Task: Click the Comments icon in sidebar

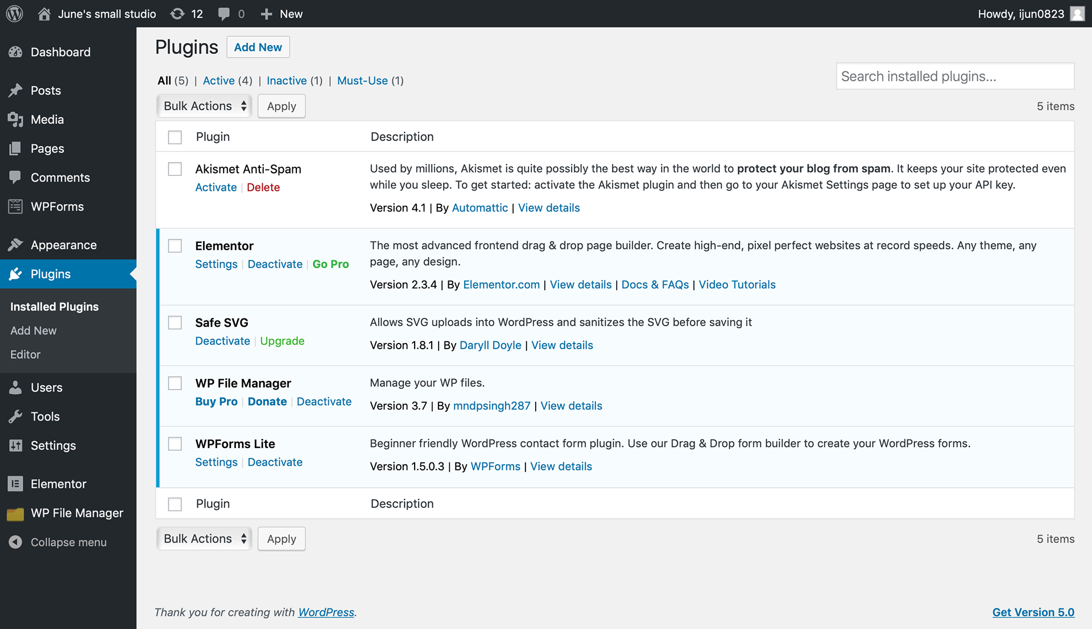Action: click(x=15, y=177)
